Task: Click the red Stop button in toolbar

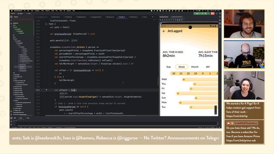Action: tap(212, 13)
